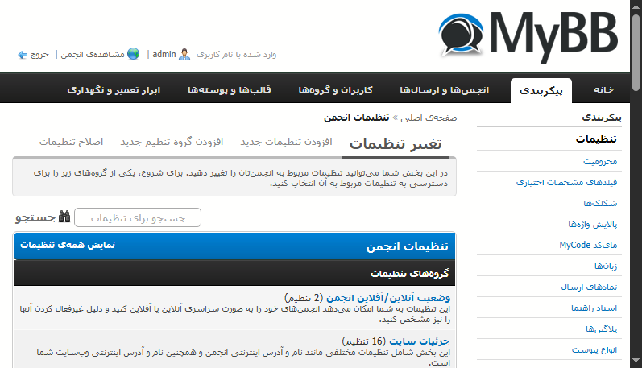This screenshot has height=368, width=642.
Task: Click the globe icon for viewing forum
Action: coord(133,55)
